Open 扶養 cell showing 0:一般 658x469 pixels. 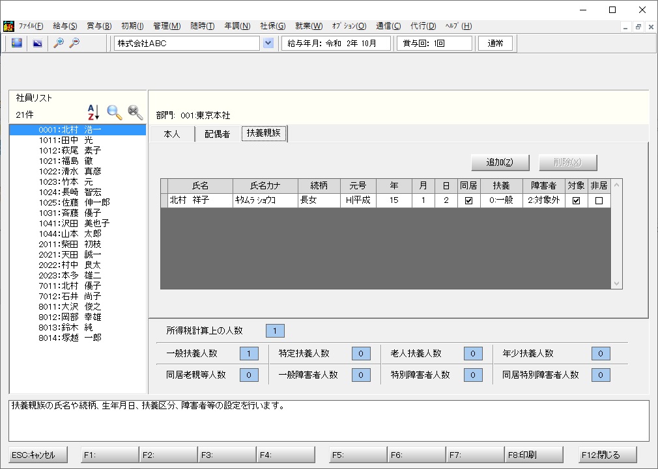click(502, 200)
